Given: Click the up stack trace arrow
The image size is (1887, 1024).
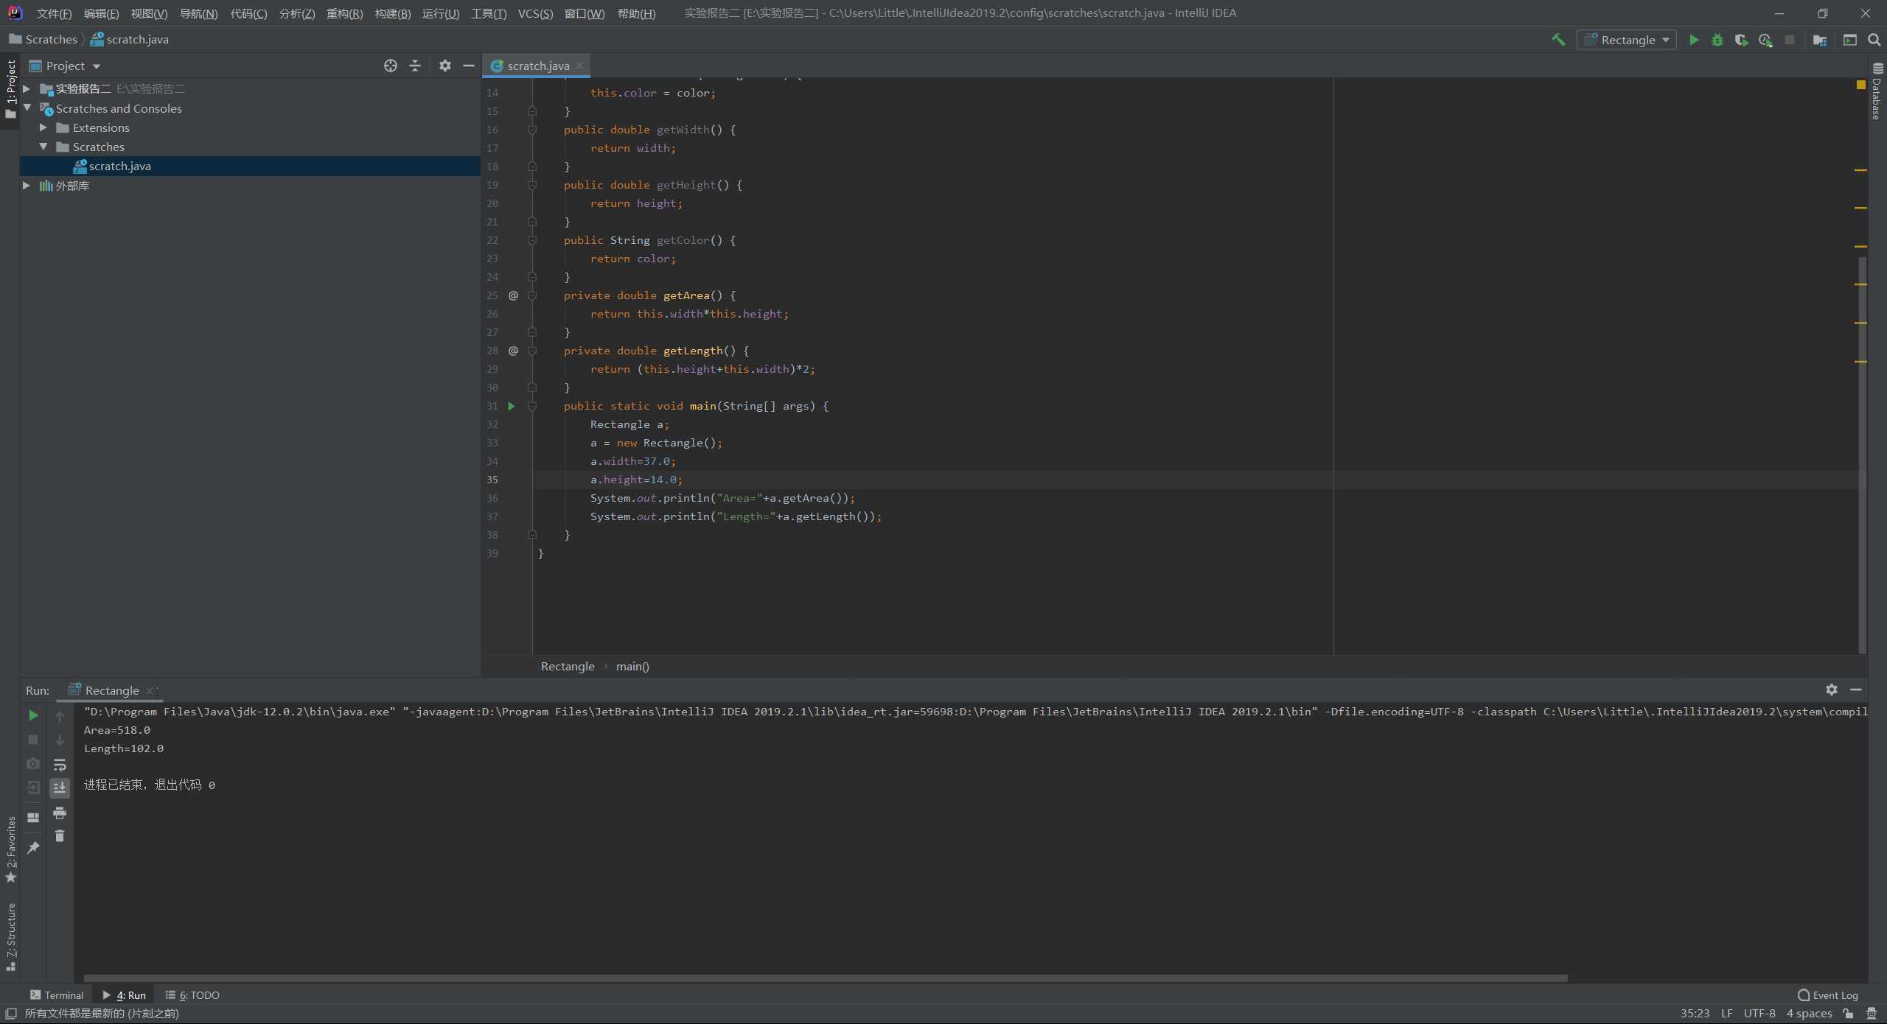Looking at the screenshot, I should tap(60, 716).
